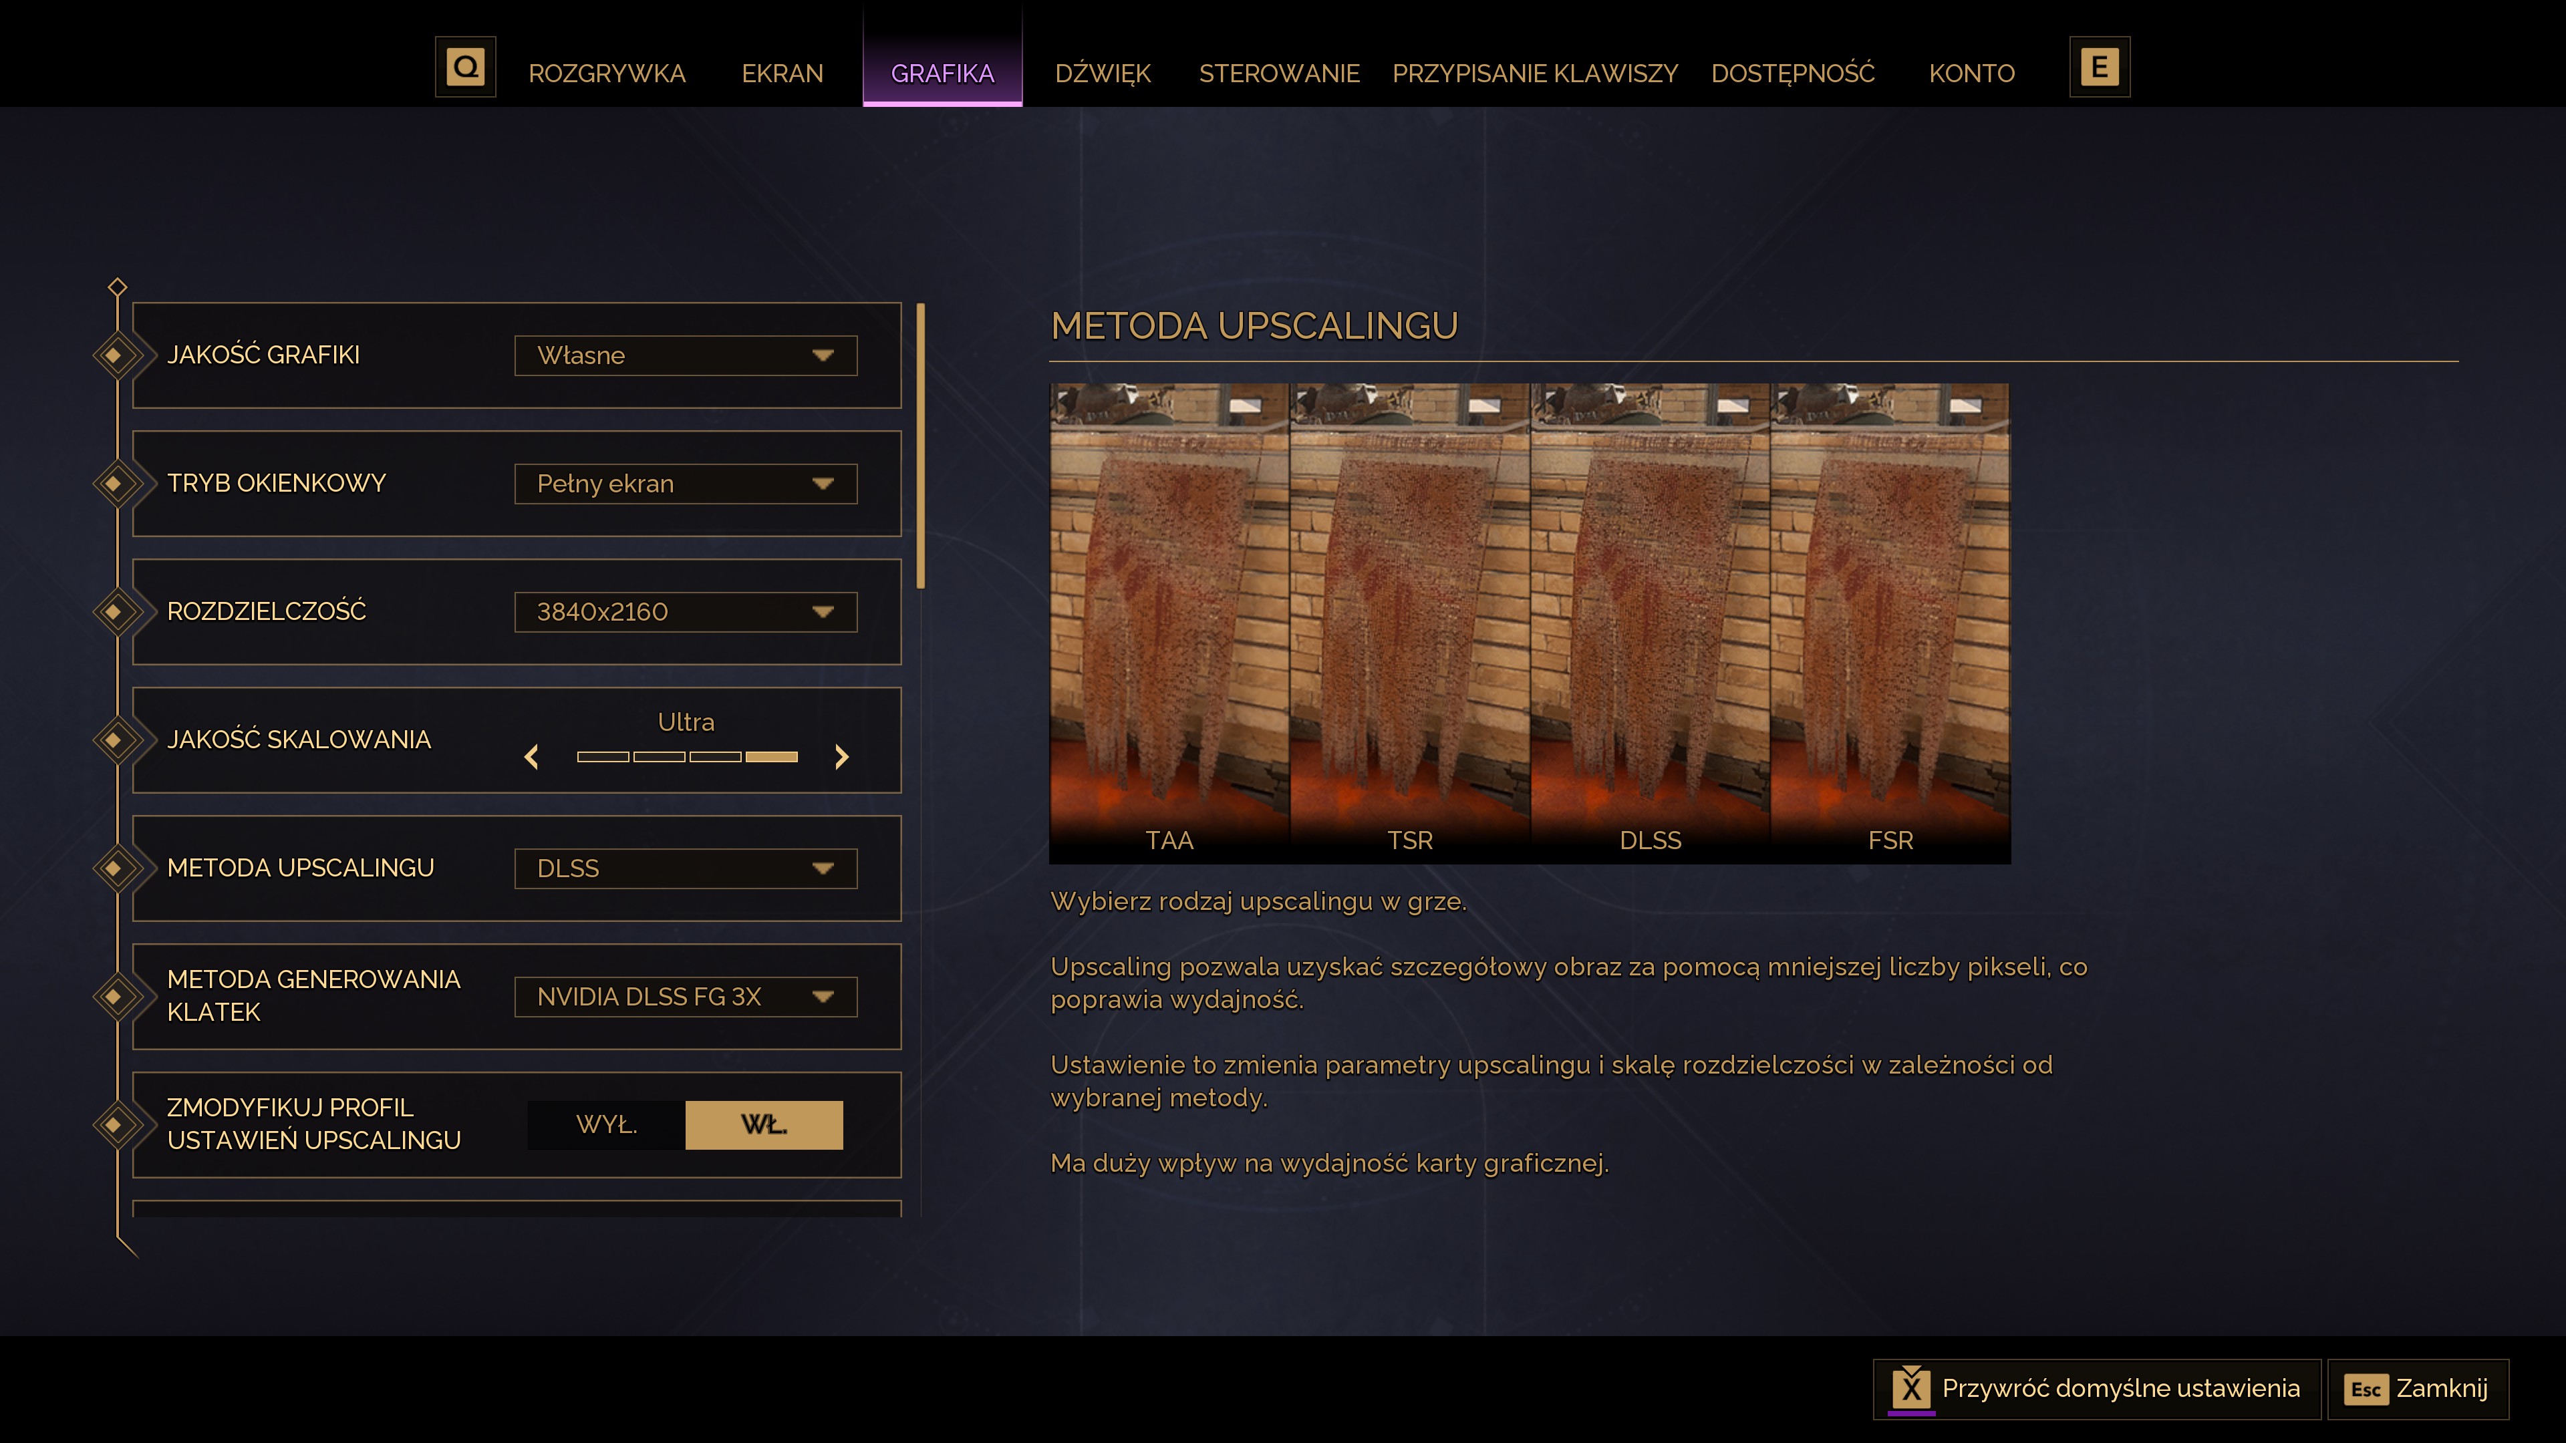Click the text 'Ma duży wpływ na wydajność karty graficznej.'
This screenshot has width=2566, height=1443.
click(x=1329, y=1163)
